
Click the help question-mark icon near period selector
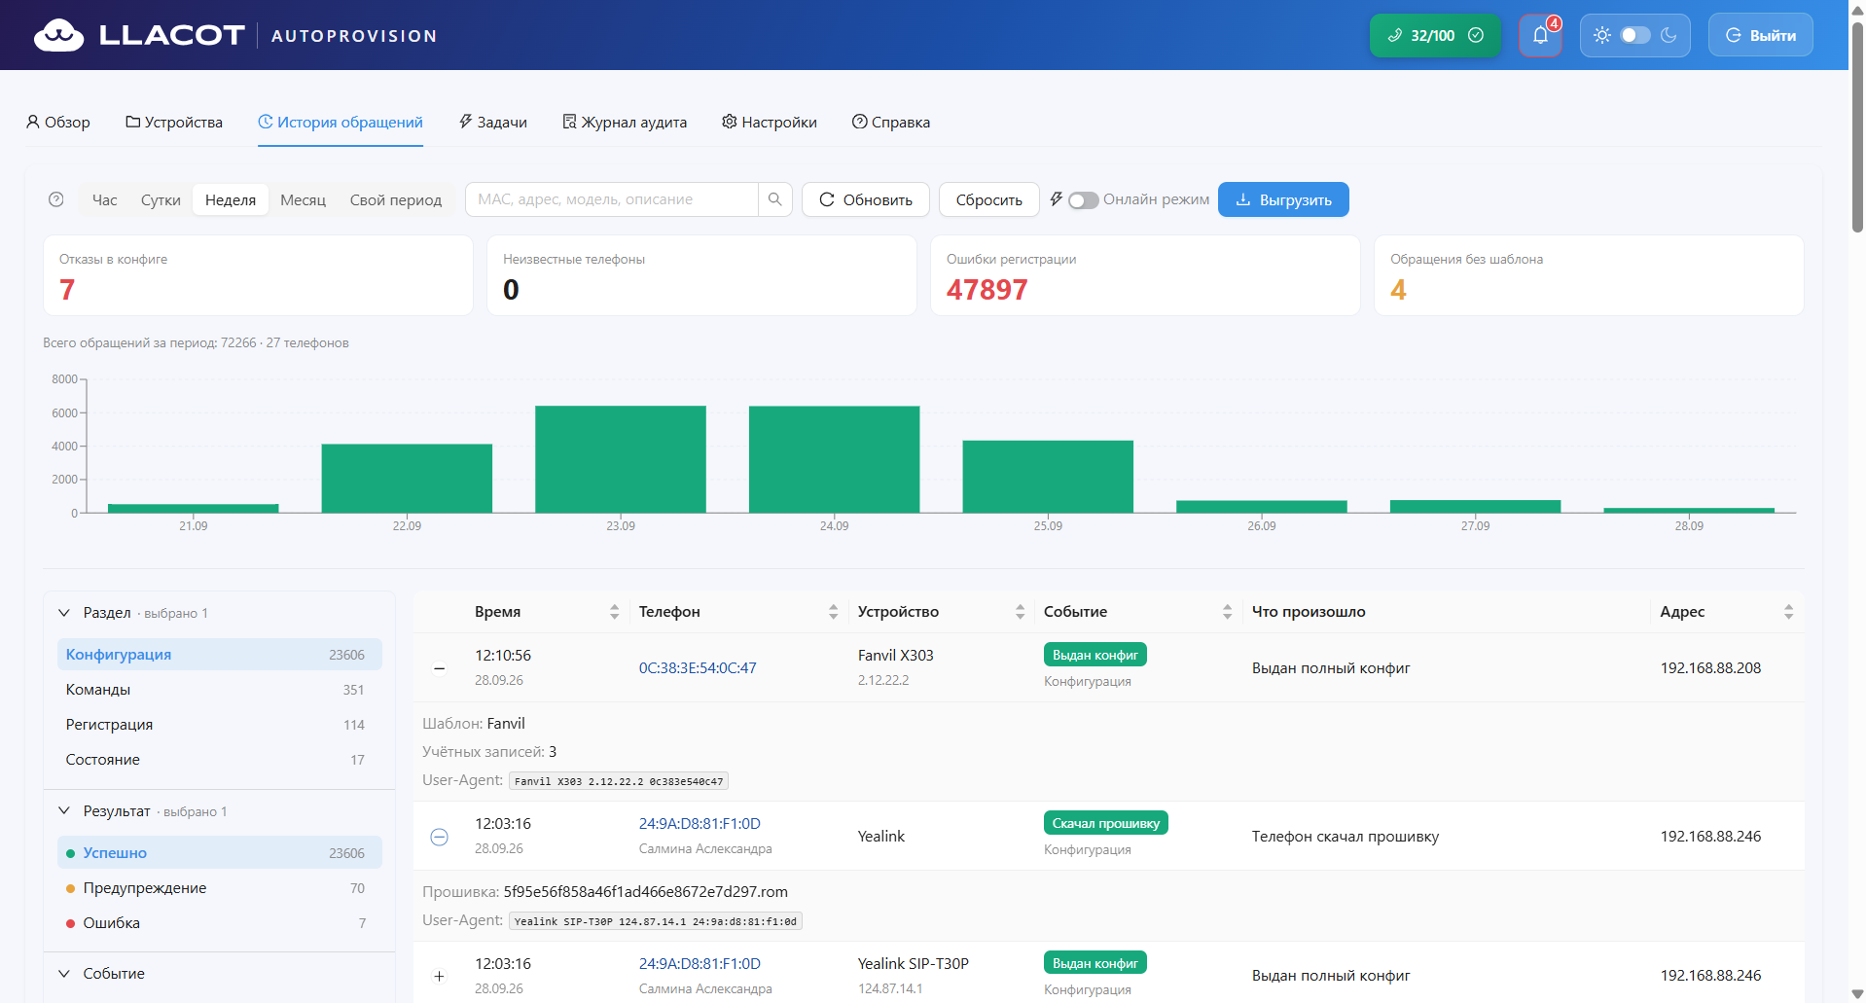[56, 199]
